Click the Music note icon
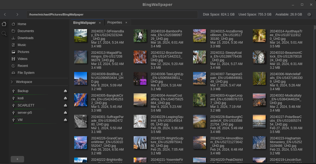316x164 pixels. coord(13,45)
